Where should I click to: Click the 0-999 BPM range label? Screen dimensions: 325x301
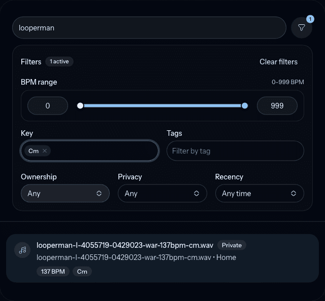coord(288,82)
